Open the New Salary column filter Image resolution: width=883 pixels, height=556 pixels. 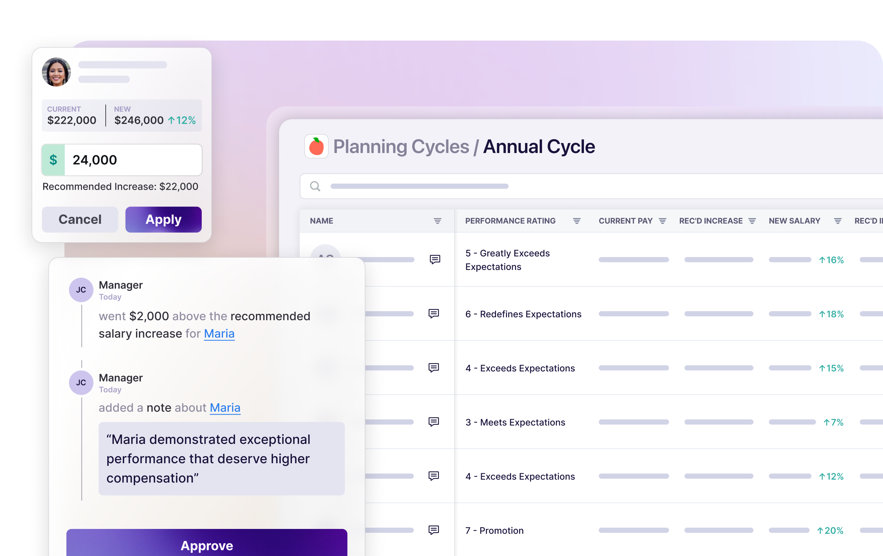(x=838, y=221)
